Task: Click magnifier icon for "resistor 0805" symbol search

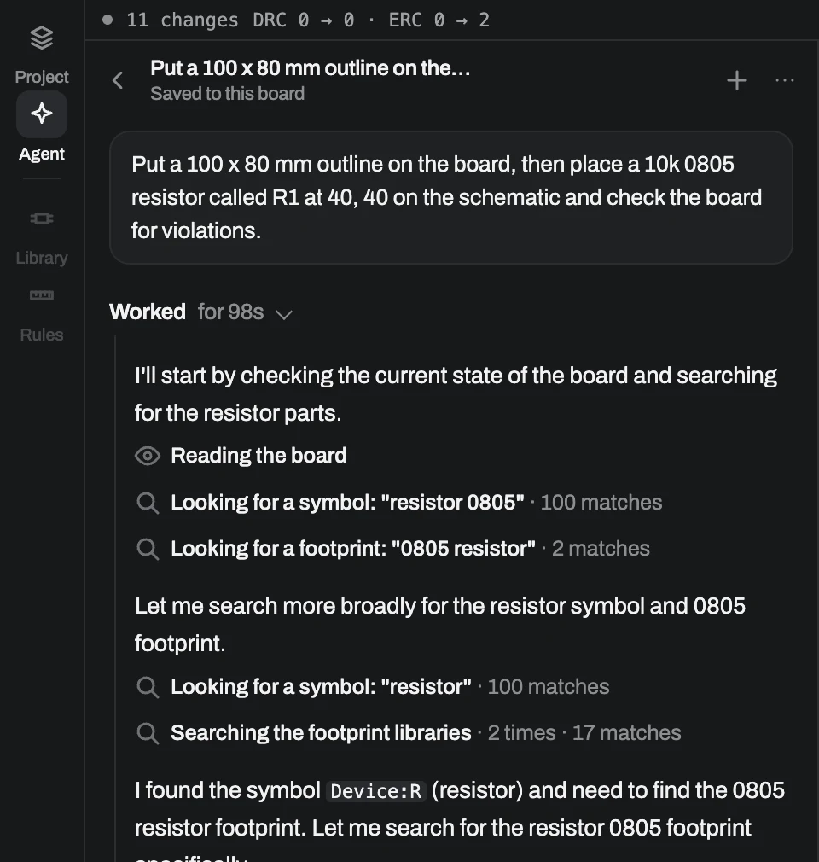Action: (148, 503)
